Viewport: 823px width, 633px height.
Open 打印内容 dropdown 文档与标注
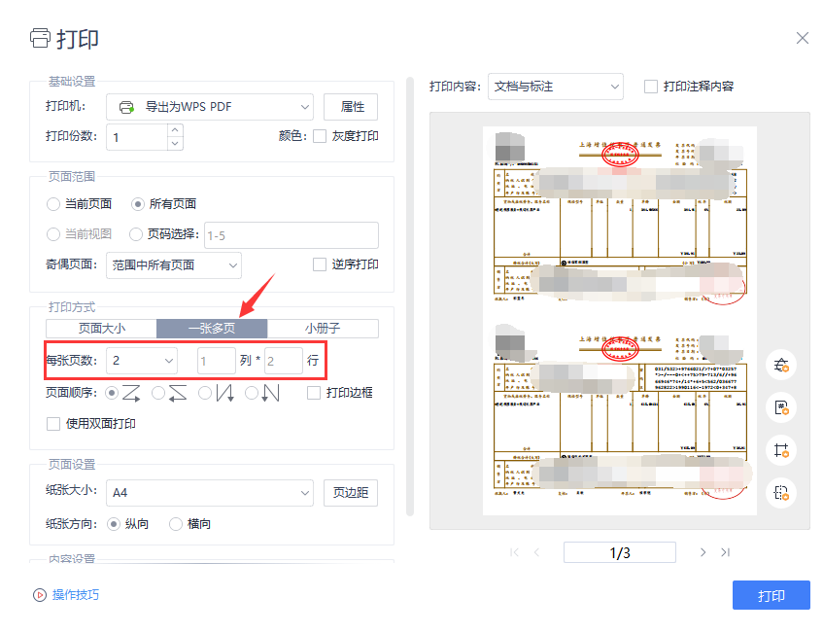(556, 87)
